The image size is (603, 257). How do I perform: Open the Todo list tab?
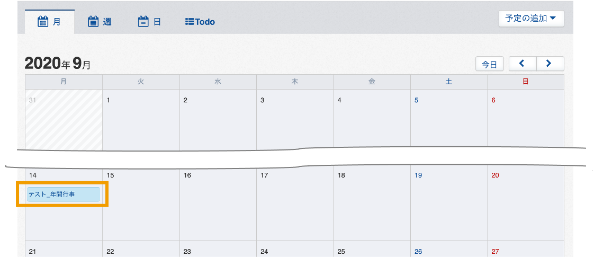[x=200, y=22]
